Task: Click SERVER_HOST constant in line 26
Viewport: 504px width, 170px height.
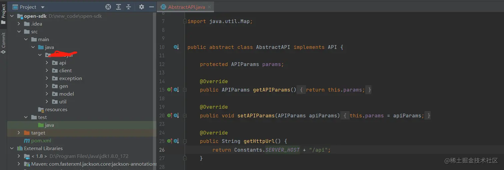Action: point(283,150)
